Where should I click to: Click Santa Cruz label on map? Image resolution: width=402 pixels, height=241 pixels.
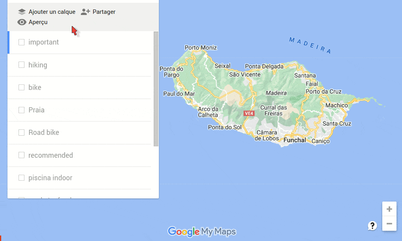(337, 123)
